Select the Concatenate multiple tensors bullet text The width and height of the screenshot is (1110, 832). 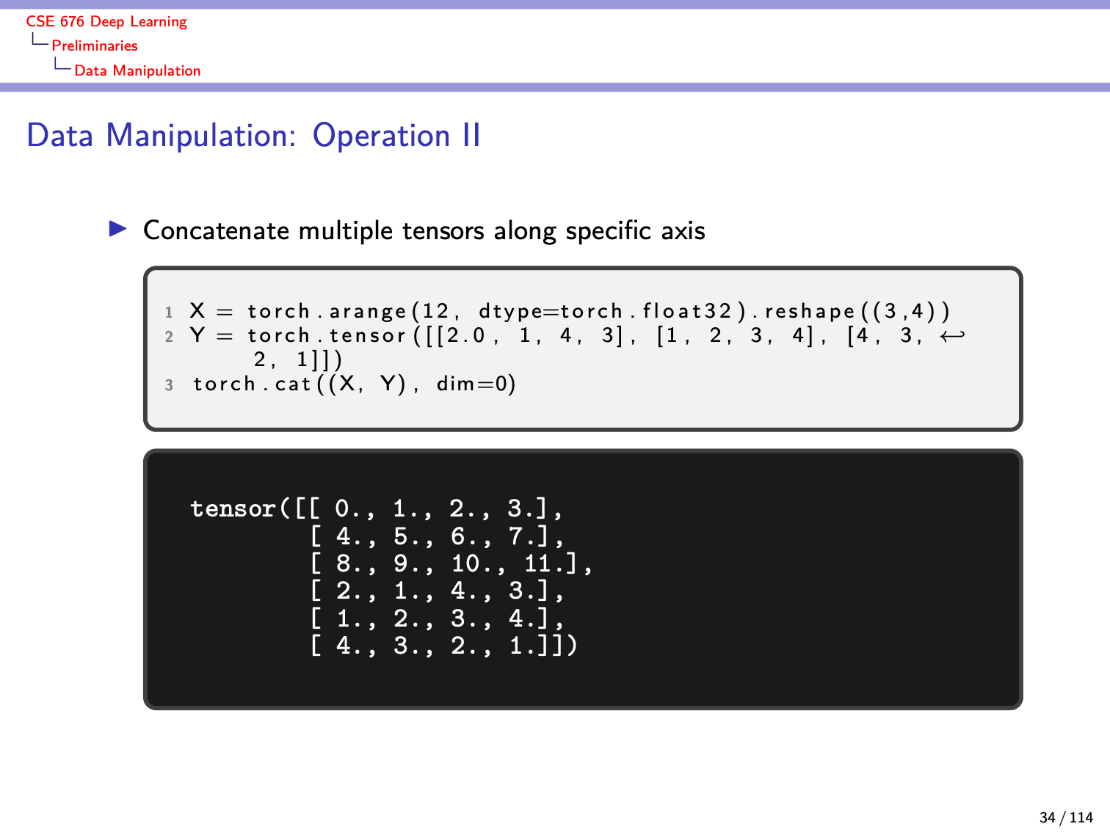424,230
